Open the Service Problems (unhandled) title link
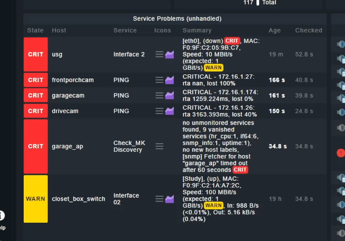Viewport: 345px width, 241px height. click(177, 19)
